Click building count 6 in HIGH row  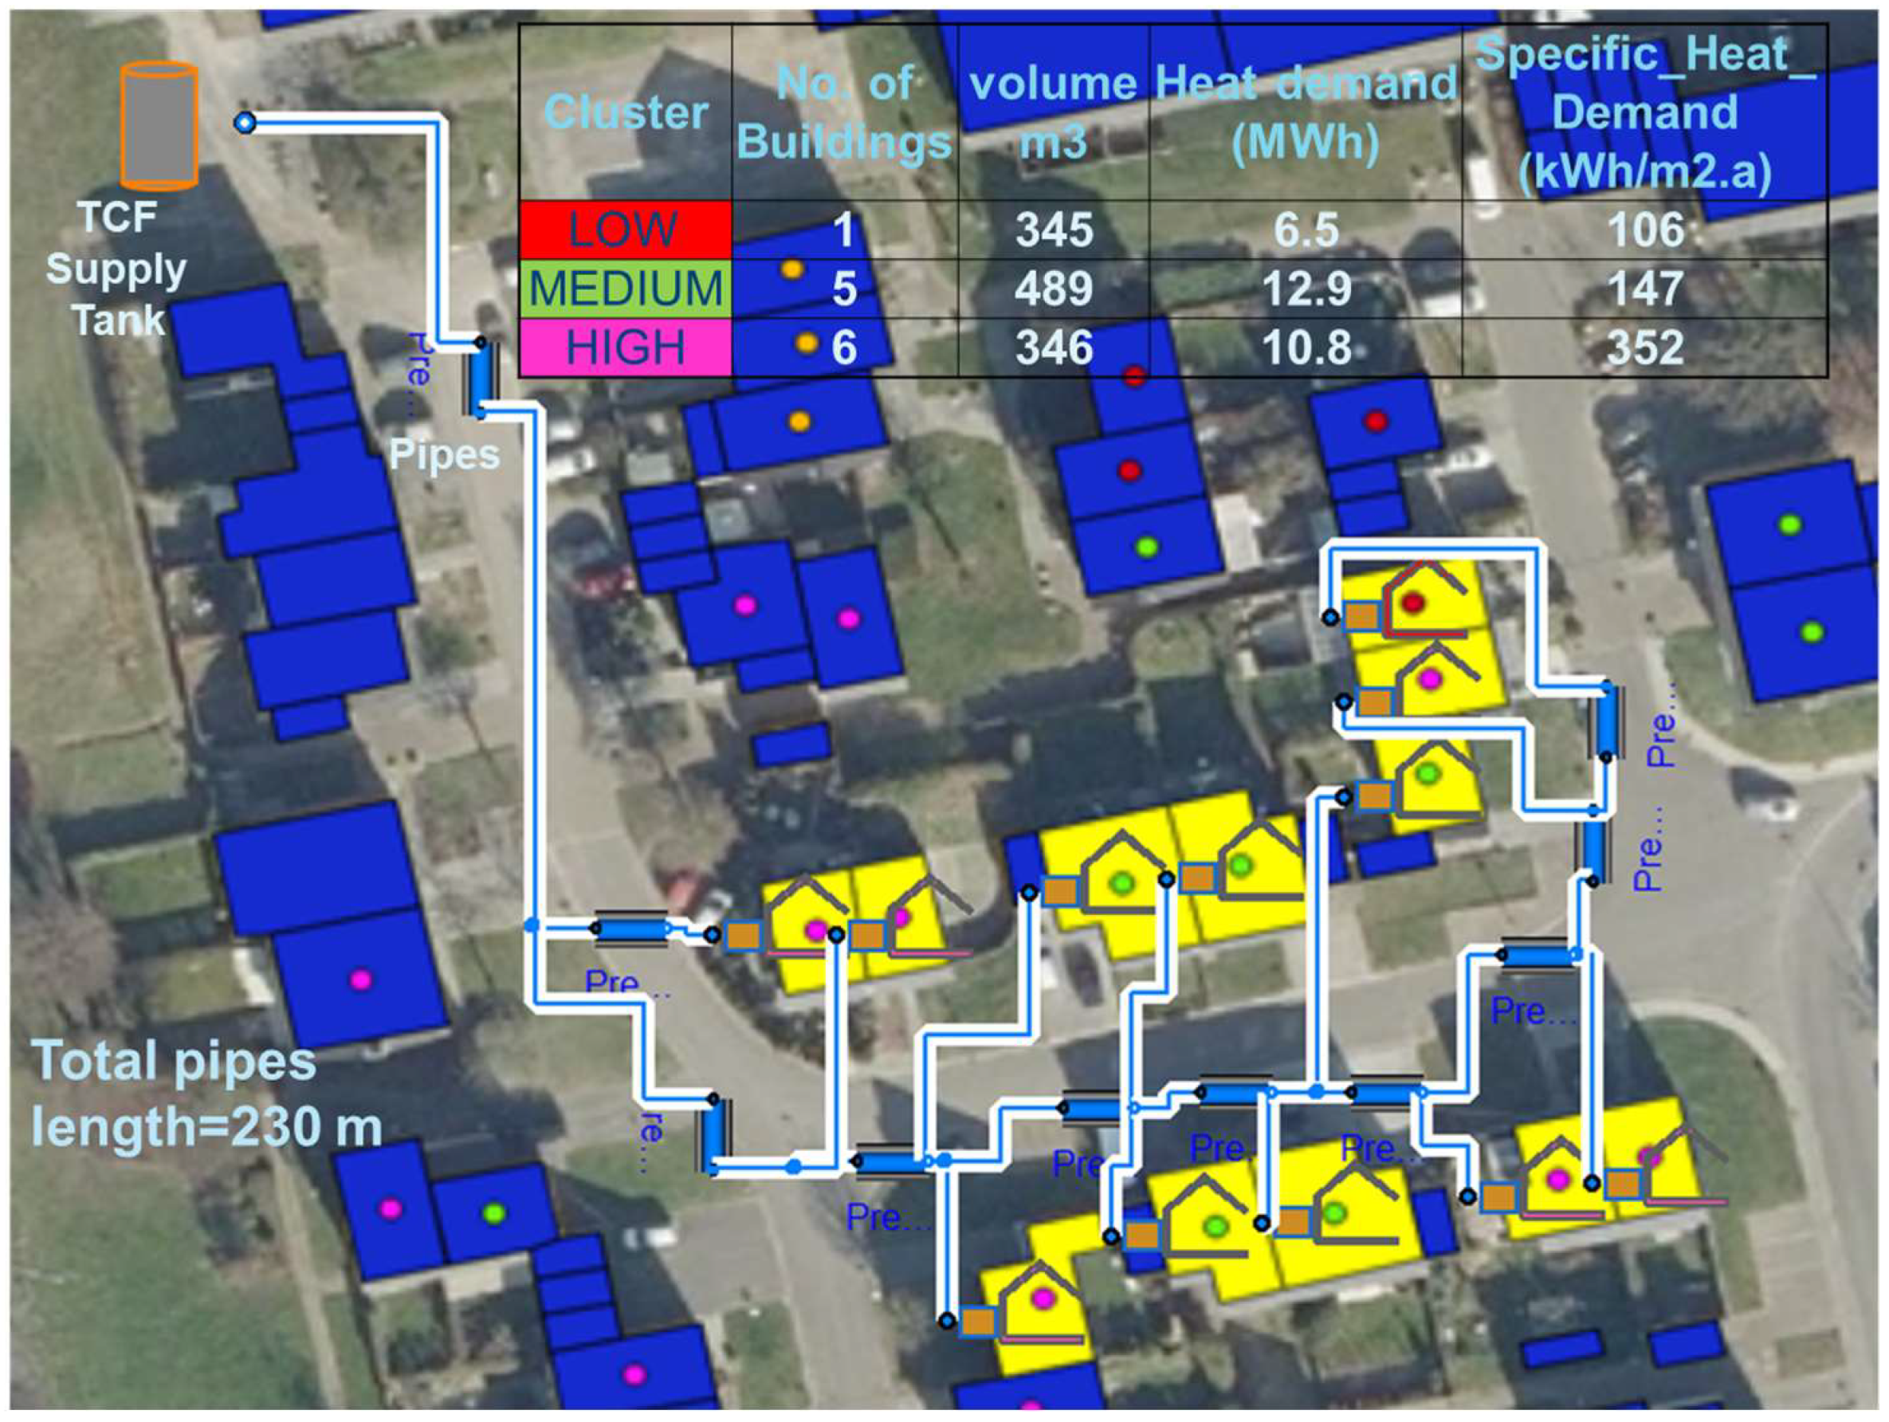point(844,348)
